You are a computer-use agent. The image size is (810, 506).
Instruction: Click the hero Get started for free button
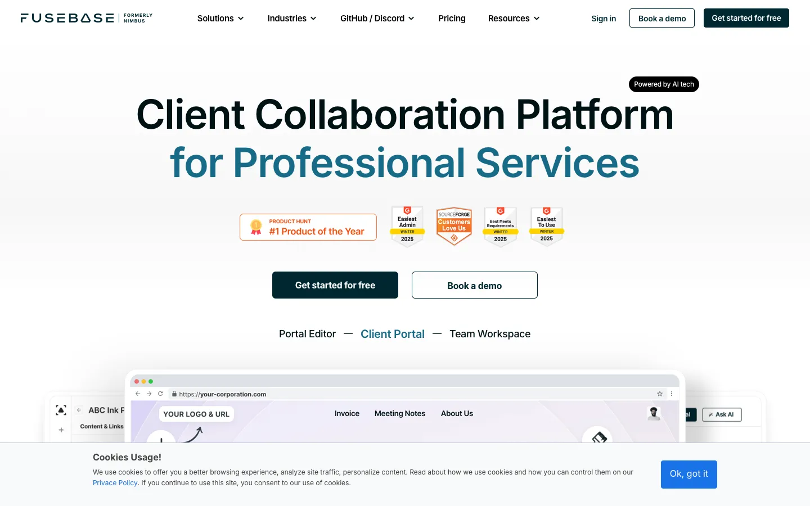335,285
